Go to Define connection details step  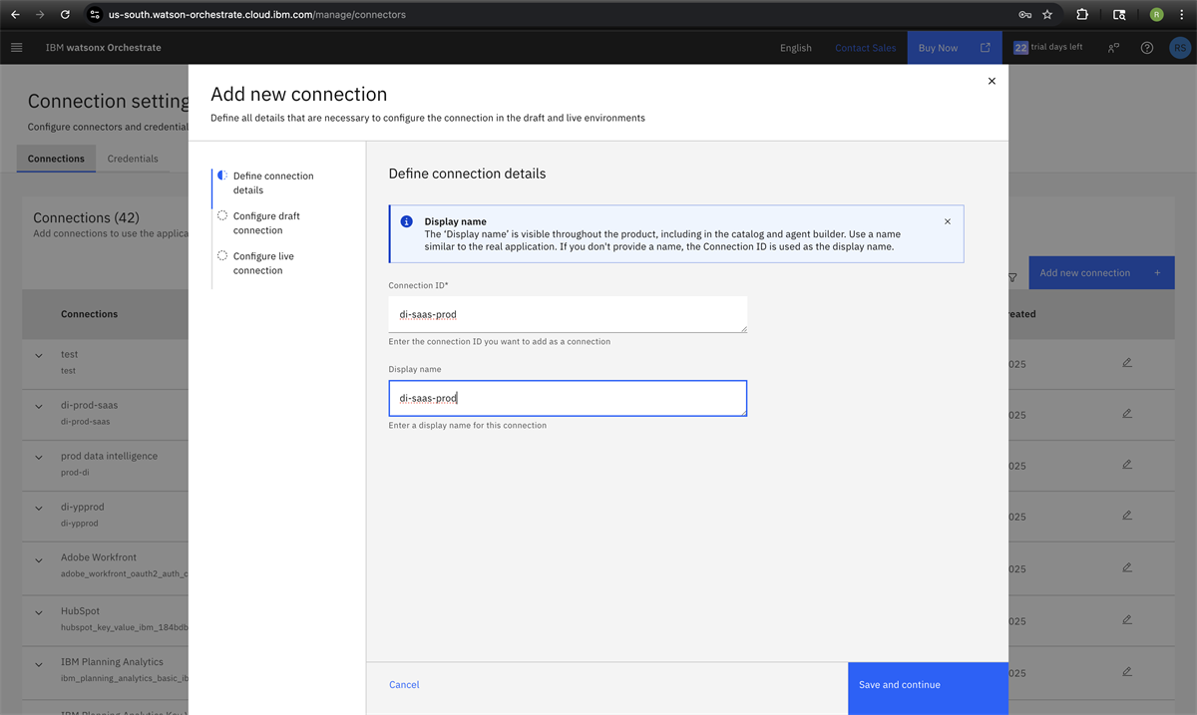coord(273,182)
